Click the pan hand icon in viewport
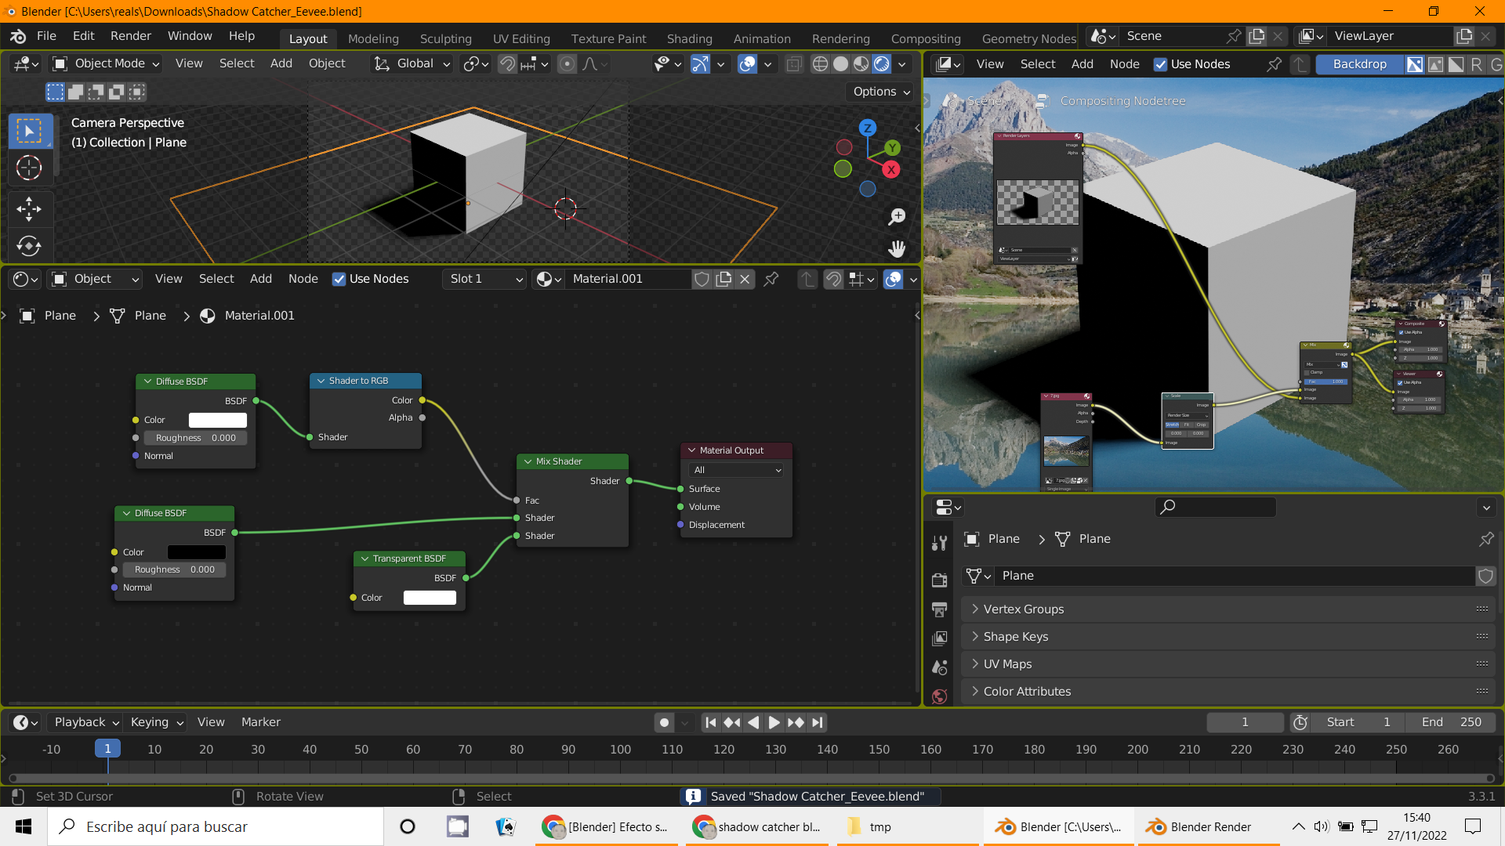 tap(897, 249)
